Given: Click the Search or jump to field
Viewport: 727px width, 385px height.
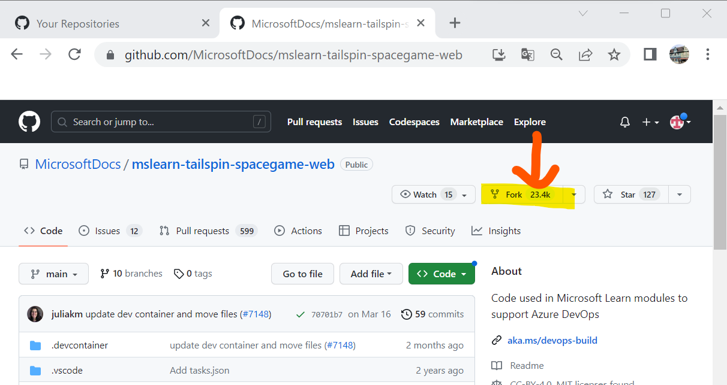Looking at the screenshot, I should click(161, 122).
